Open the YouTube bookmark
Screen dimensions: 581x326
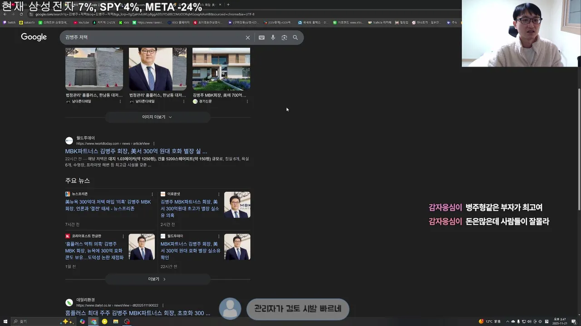tap(82, 22)
